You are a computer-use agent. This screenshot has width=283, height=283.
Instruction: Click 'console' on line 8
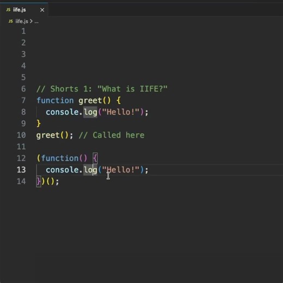click(62, 112)
